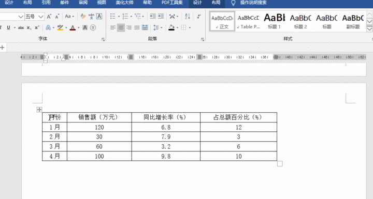Image resolution: width=373 pixels, height=199 pixels.
Task: Open paragraph dialog launcher in 段落 group
Action: (x=203, y=39)
